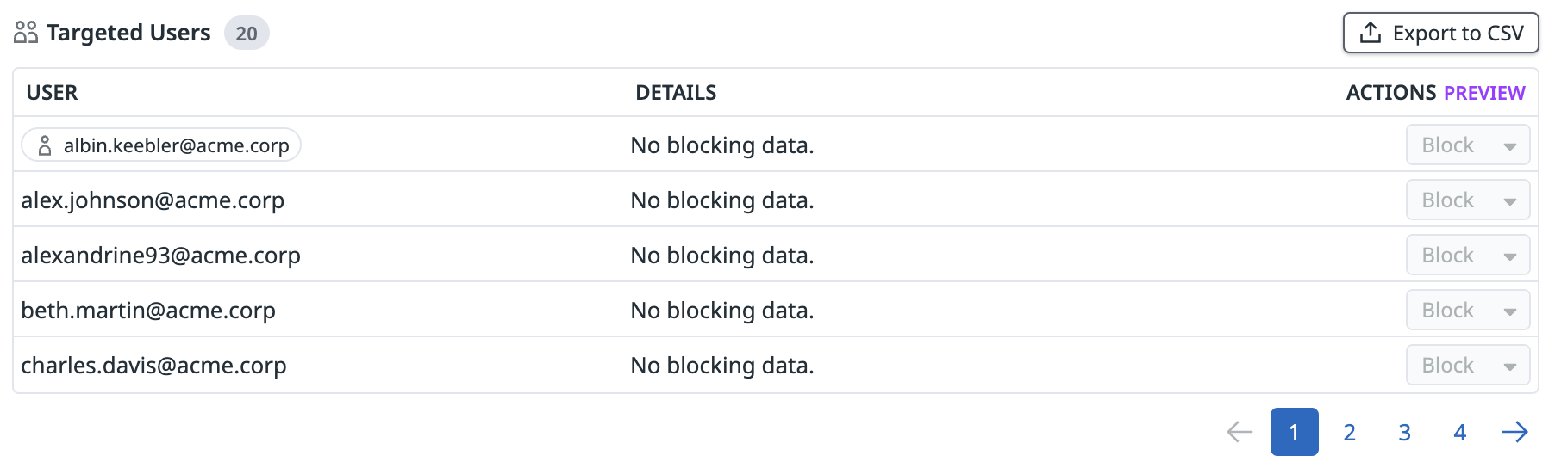Click the alex.johnson@acme.corp user entry
This screenshot has width=1555, height=468.
[153, 200]
